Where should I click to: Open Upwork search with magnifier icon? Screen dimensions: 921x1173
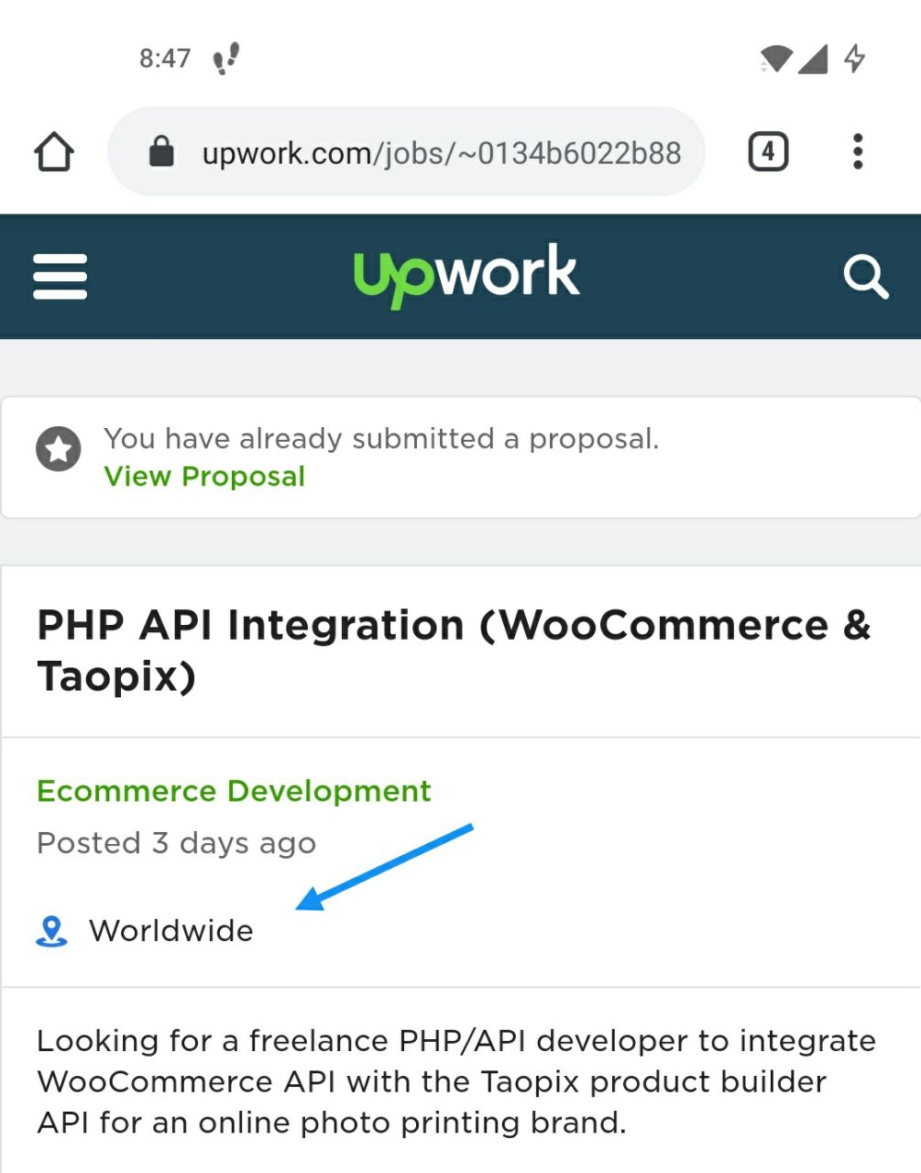pos(866,277)
